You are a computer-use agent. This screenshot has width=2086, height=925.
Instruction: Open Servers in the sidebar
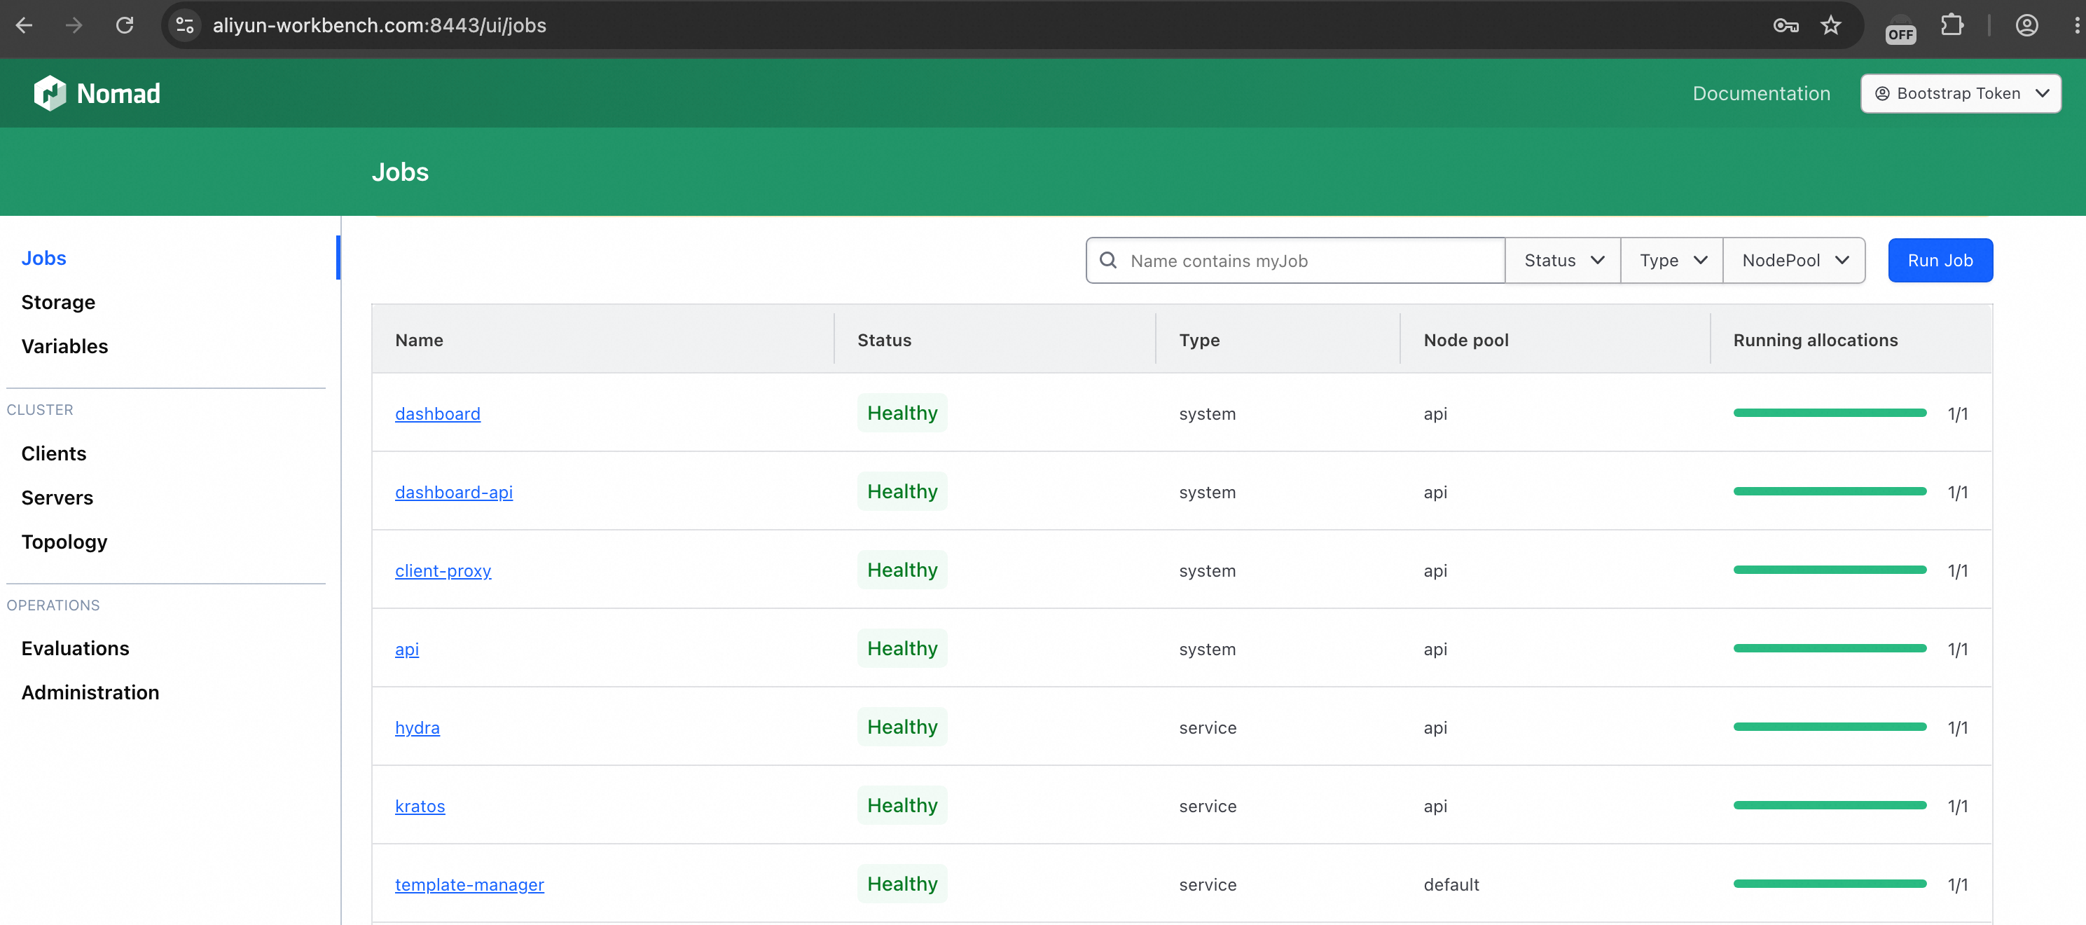(57, 498)
